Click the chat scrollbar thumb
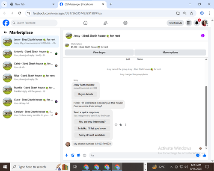 [x=206, y=116]
